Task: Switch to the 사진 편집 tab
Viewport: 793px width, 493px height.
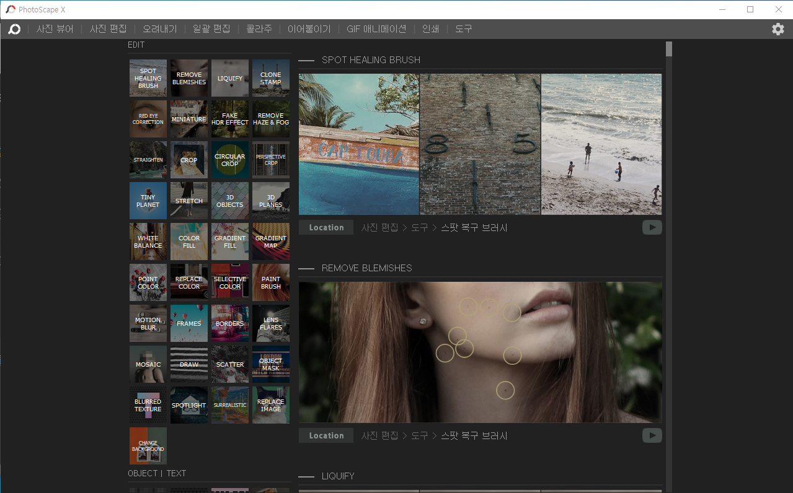Action: click(x=108, y=29)
